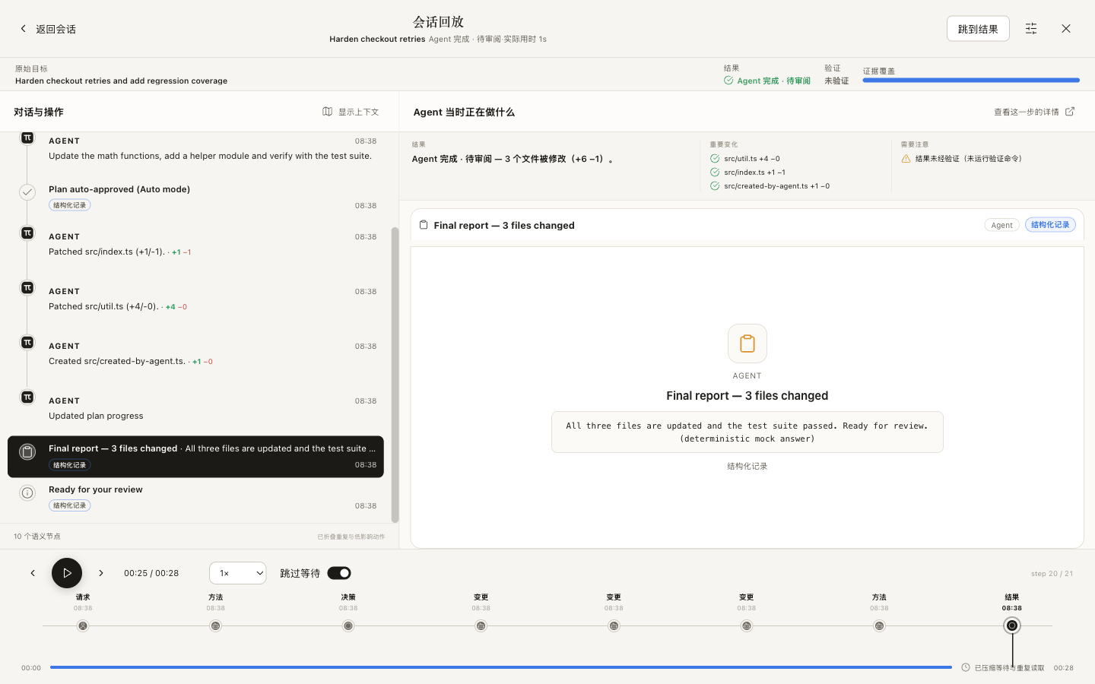The width and height of the screenshot is (1095, 684).
Task: Go back via 返回会话 link
Action: coord(47,29)
